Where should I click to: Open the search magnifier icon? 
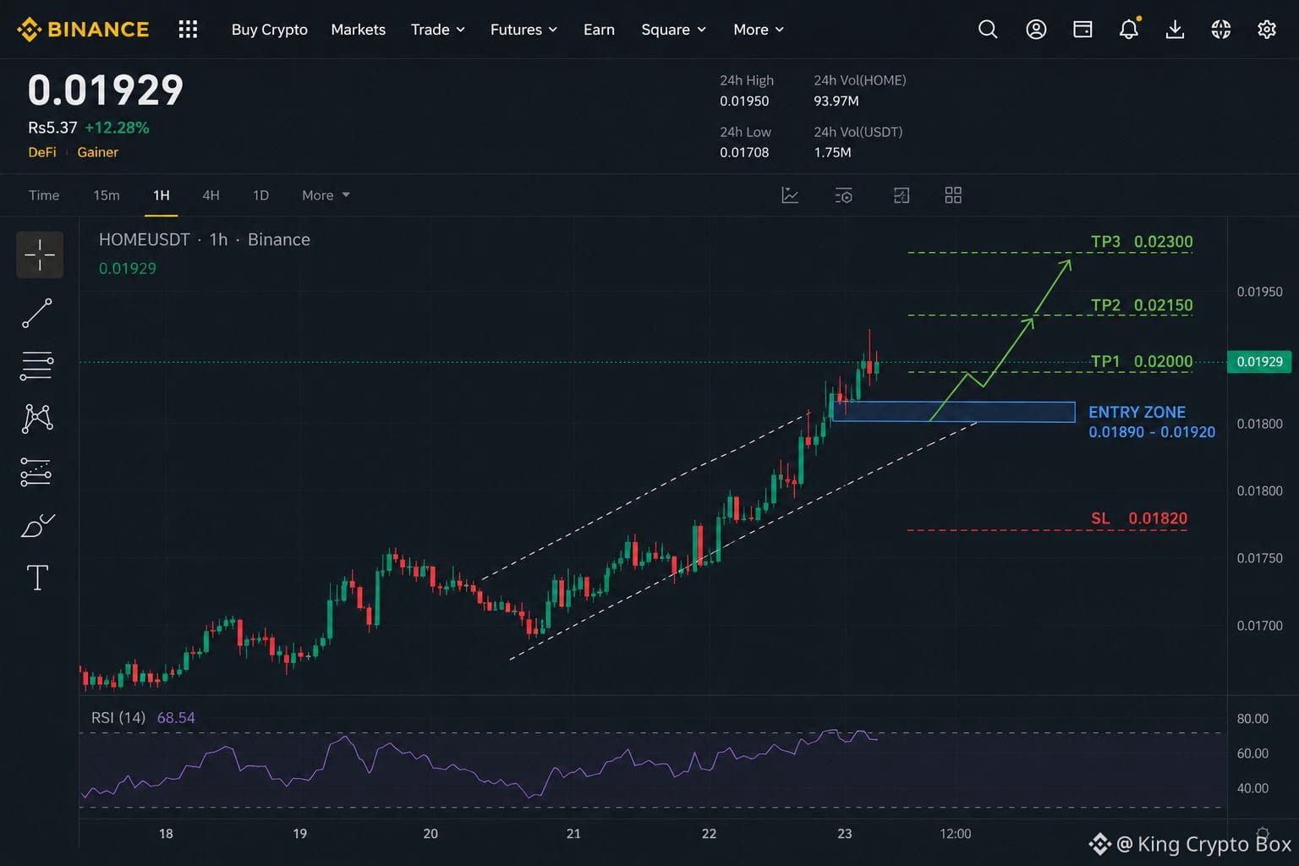click(988, 30)
